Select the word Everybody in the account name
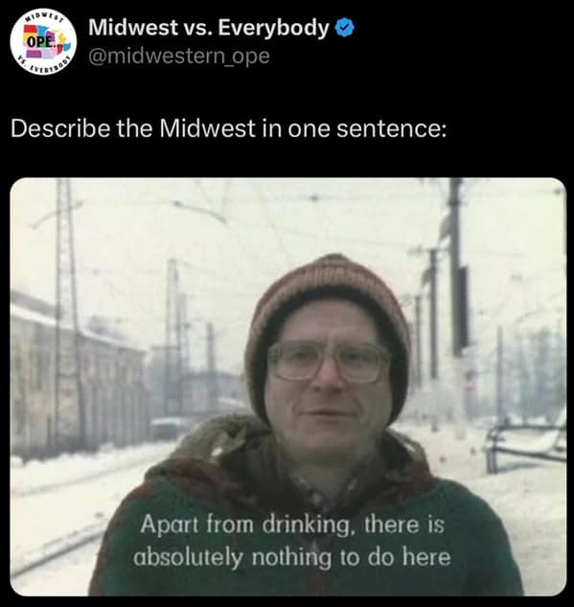The width and height of the screenshot is (574, 607). 273,28
